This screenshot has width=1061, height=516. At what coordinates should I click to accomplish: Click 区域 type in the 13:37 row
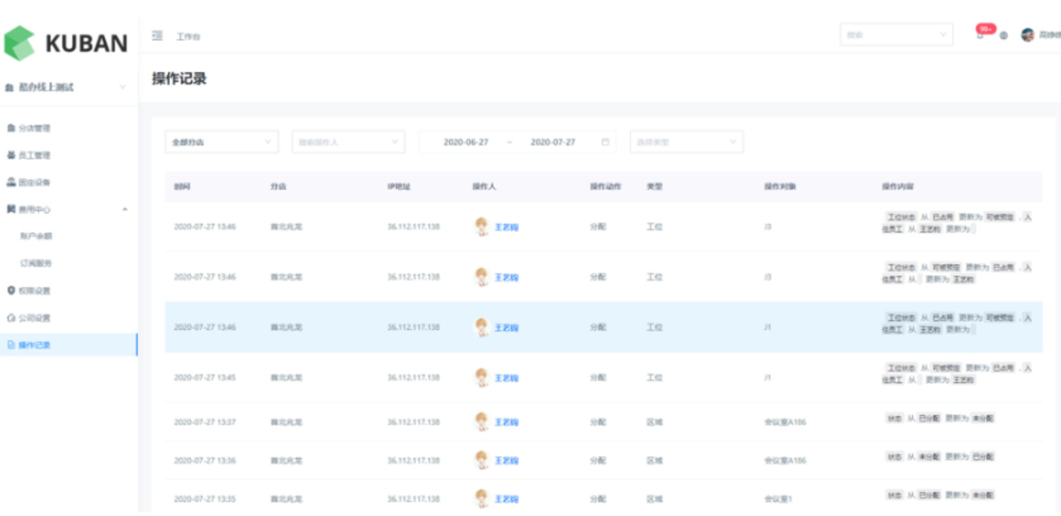click(x=654, y=422)
